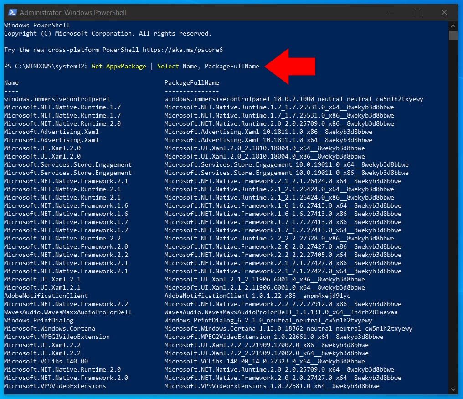Screen dimensions: 463x399
Task: Click the Name column header
Action: 11,82
